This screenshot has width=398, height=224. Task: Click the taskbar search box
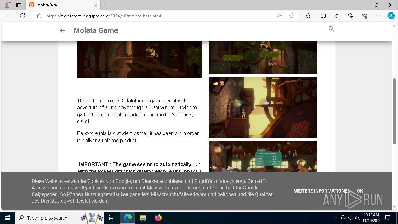tap(60, 218)
